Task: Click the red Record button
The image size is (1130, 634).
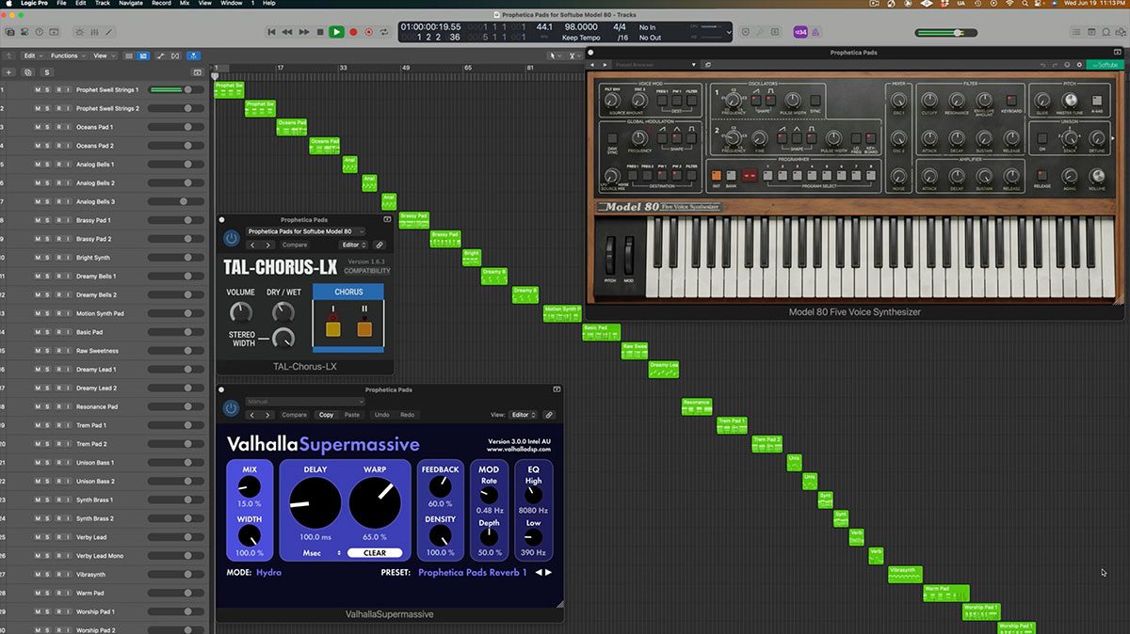Action: click(x=354, y=32)
